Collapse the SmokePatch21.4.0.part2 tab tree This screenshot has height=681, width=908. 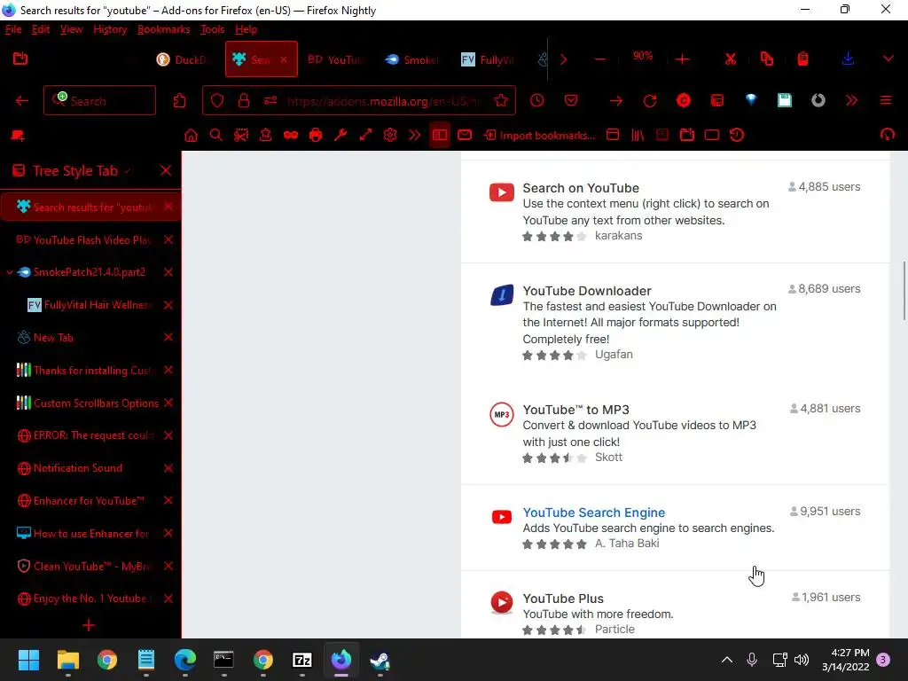tap(9, 272)
